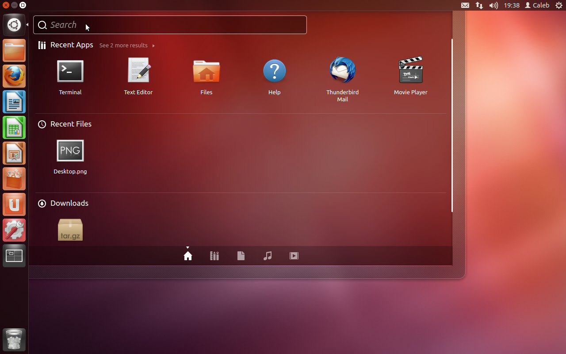
Task: Click inside the Search field
Action: pos(170,25)
